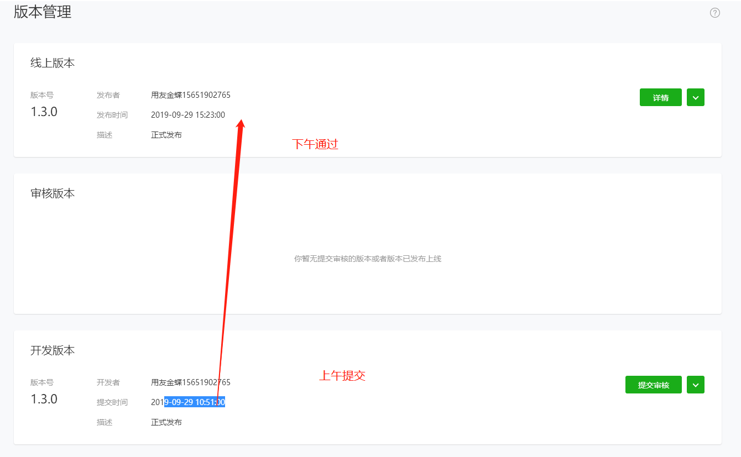The height and width of the screenshot is (457, 741).
Task: Expand dropdown arrow next to 提交审核 button
Action: click(x=696, y=385)
